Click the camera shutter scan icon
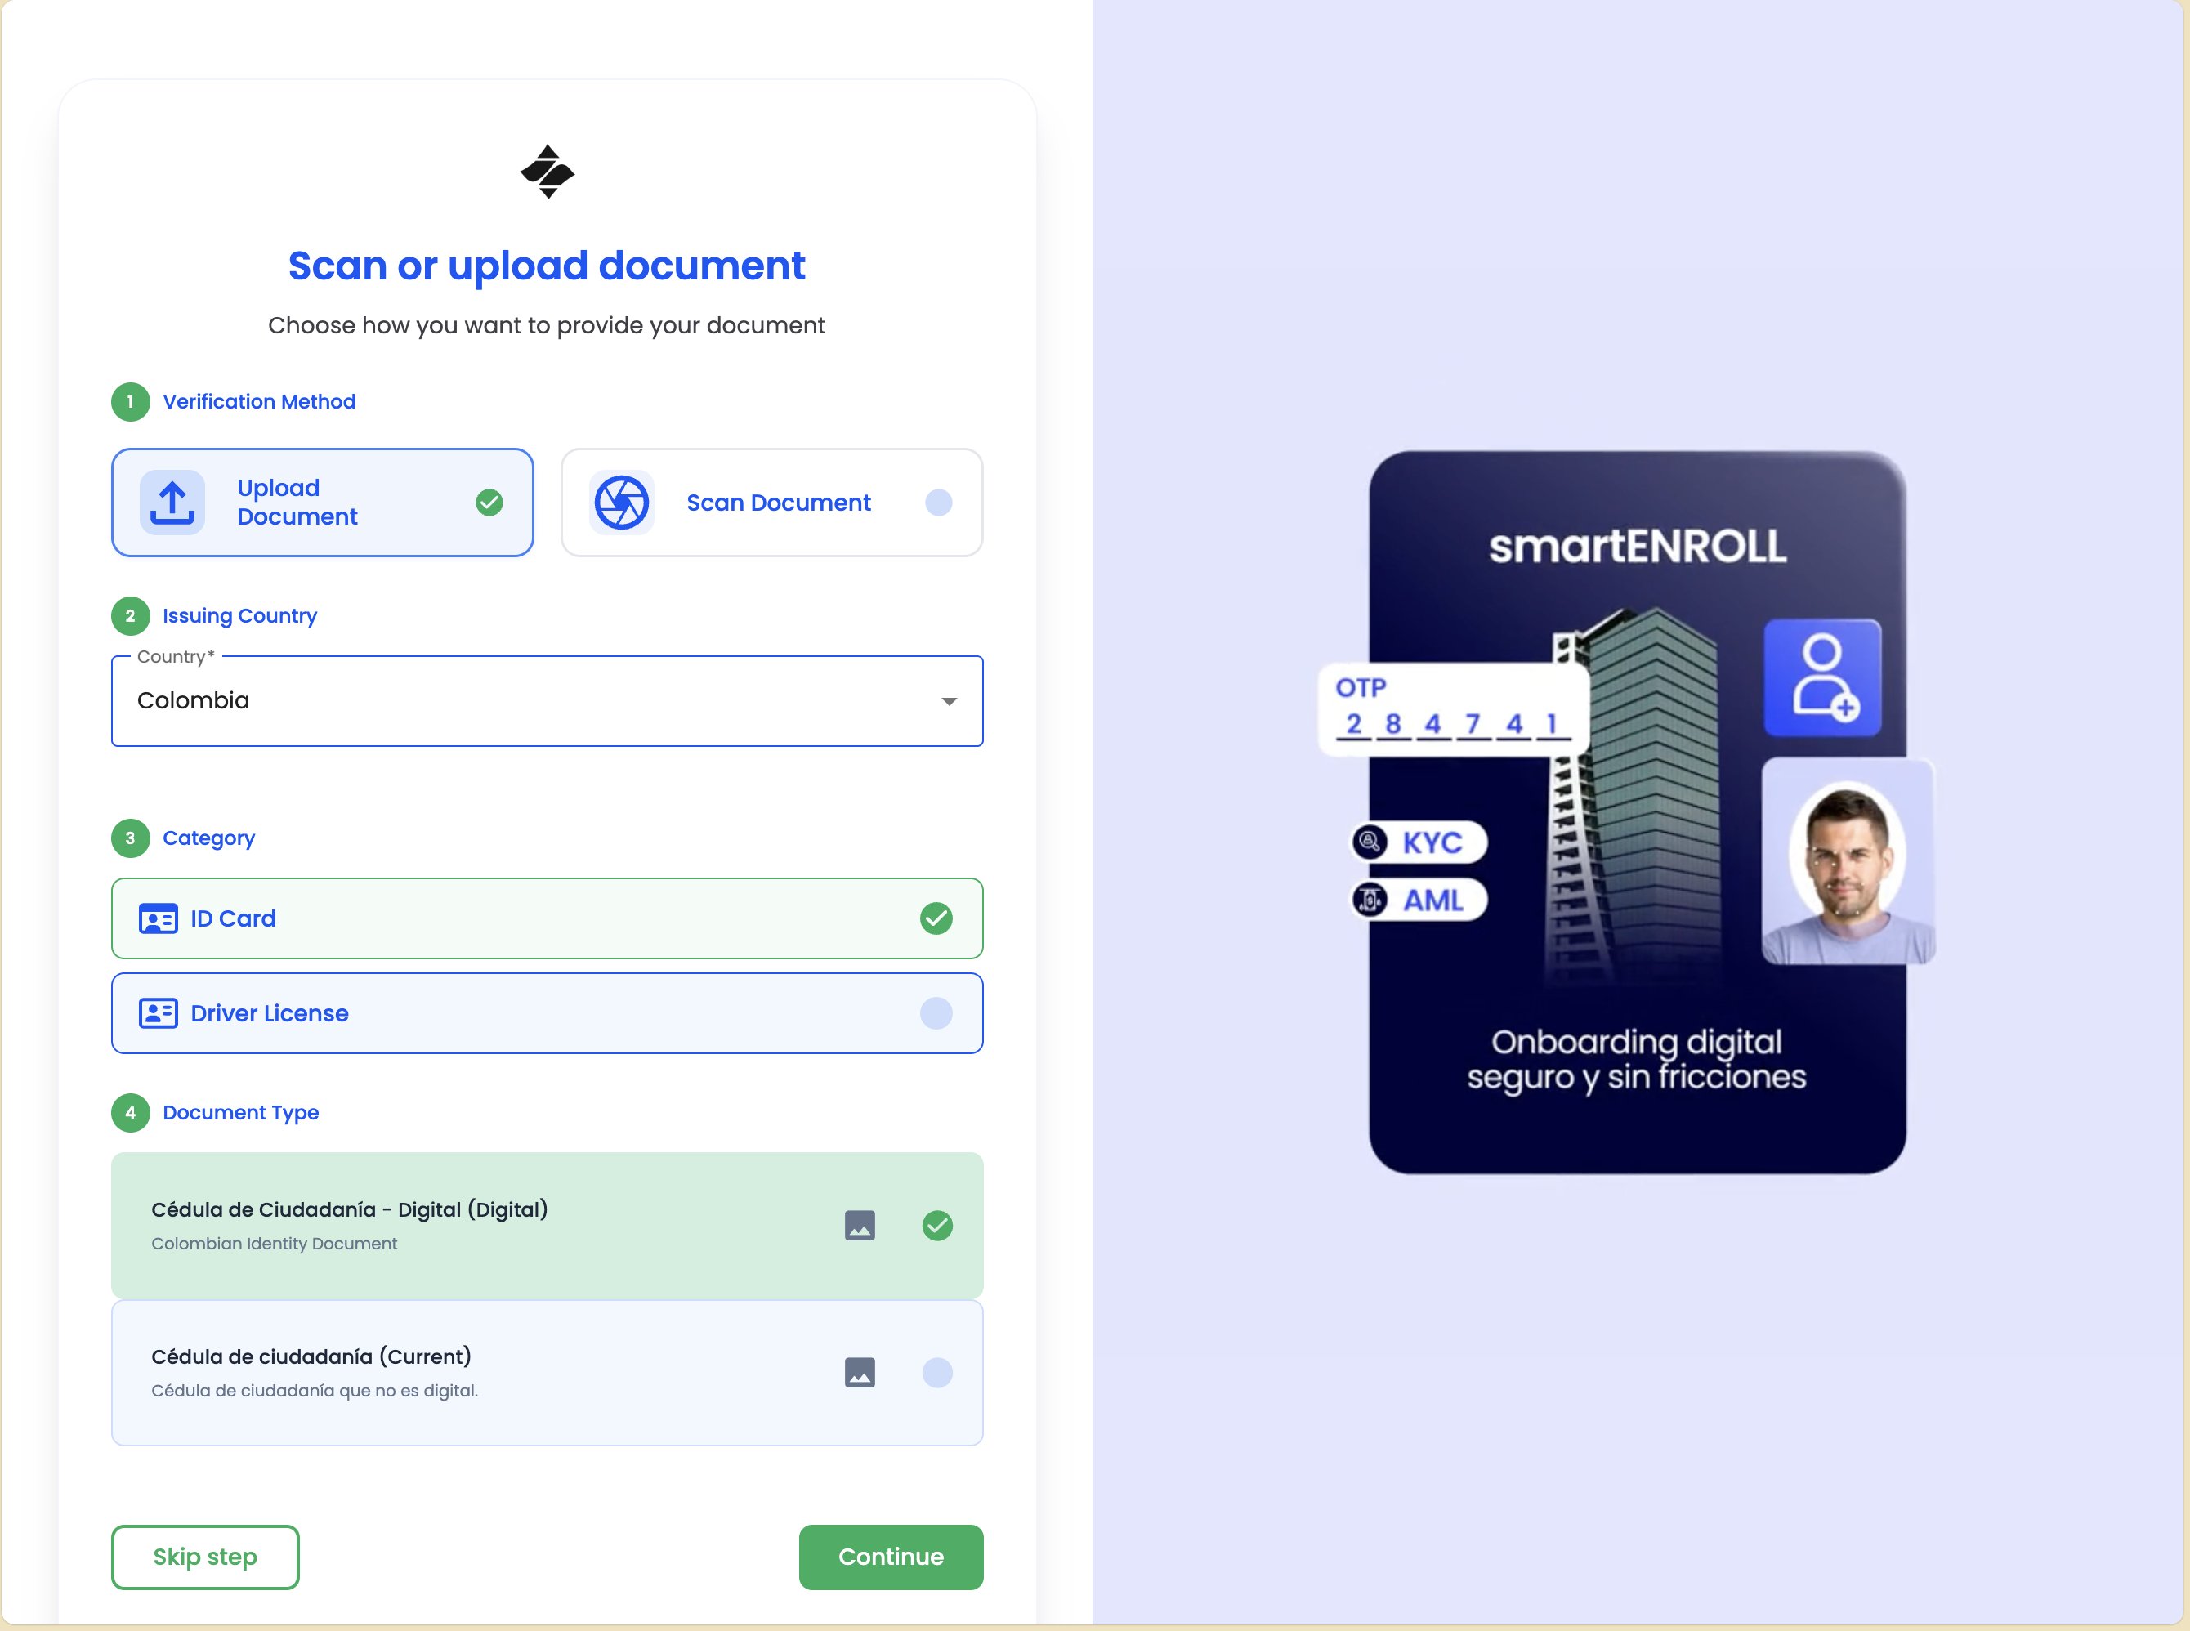 coord(621,503)
